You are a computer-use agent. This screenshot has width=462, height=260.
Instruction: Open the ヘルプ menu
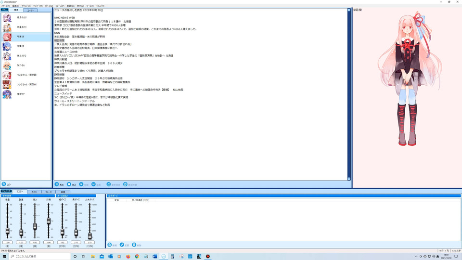[x=100, y=6]
